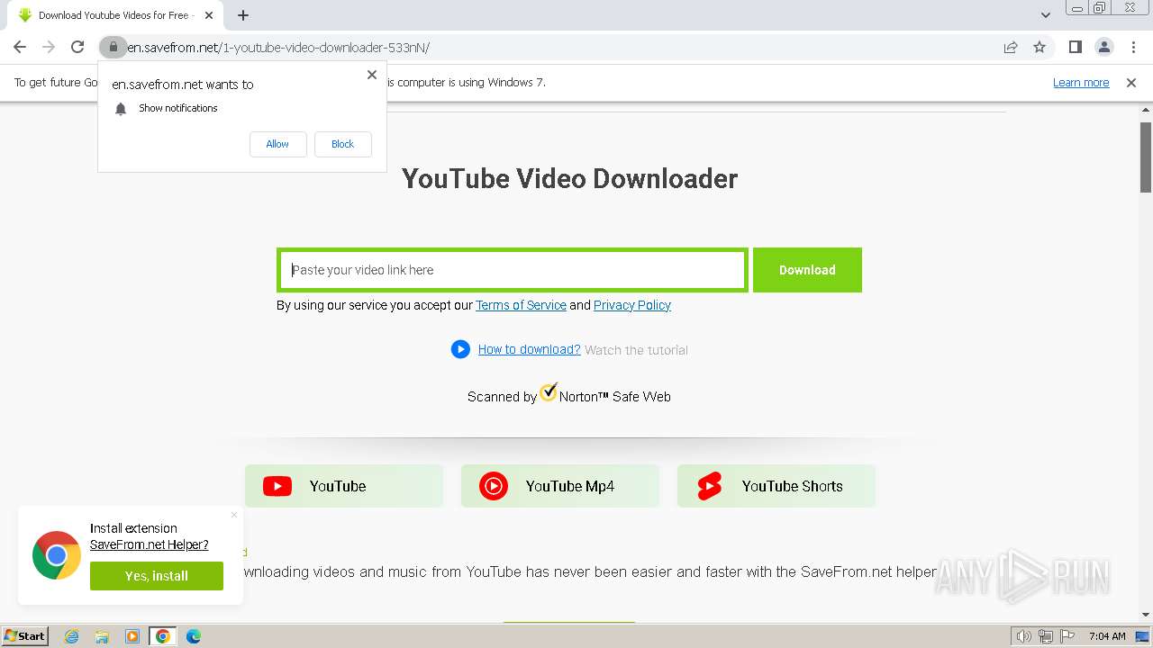
Task: Click the Norton checkmark icon
Action: click(549, 392)
